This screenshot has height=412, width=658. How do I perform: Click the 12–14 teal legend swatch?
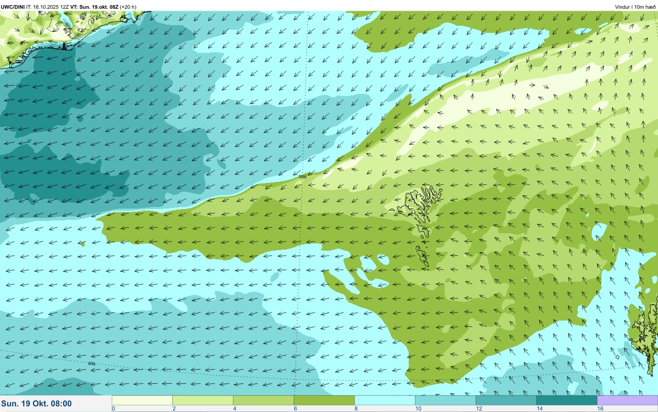[506, 400]
